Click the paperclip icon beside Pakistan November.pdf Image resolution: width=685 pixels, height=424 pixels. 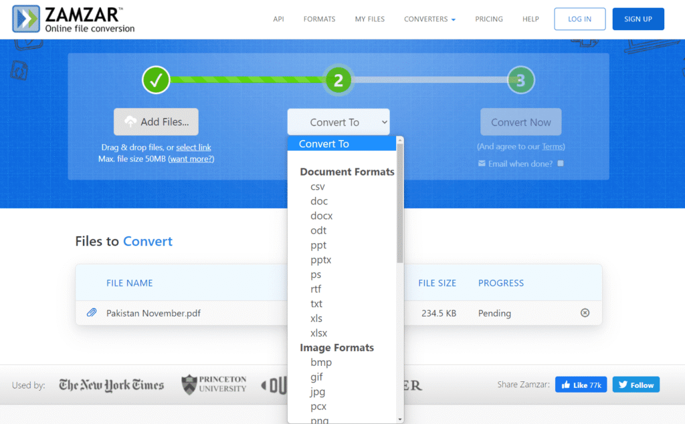[x=92, y=312]
